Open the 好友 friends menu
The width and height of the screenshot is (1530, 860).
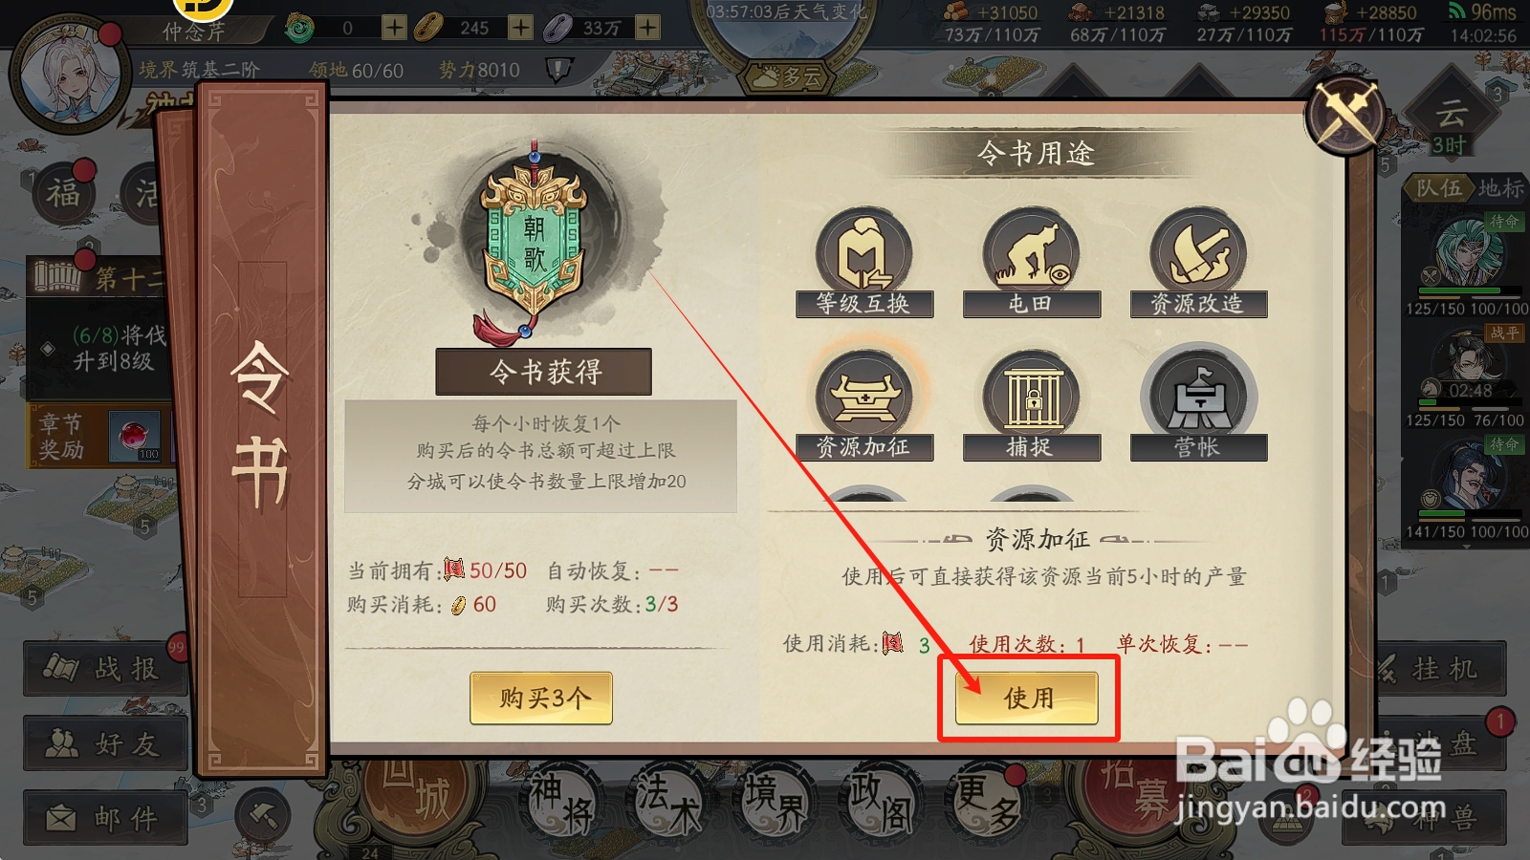(x=105, y=743)
